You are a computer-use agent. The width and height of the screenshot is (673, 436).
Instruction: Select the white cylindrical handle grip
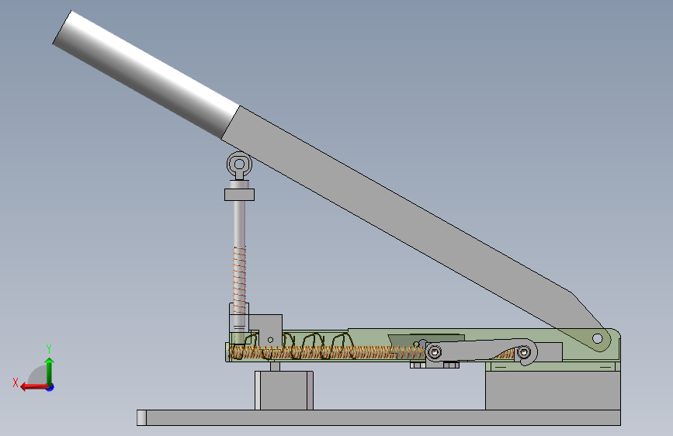click(146, 74)
